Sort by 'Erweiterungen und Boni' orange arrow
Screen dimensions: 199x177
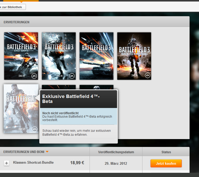47,152
